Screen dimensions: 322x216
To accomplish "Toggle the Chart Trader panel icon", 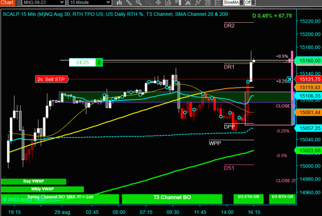I will pyautogui.click(x=178, y=3).
